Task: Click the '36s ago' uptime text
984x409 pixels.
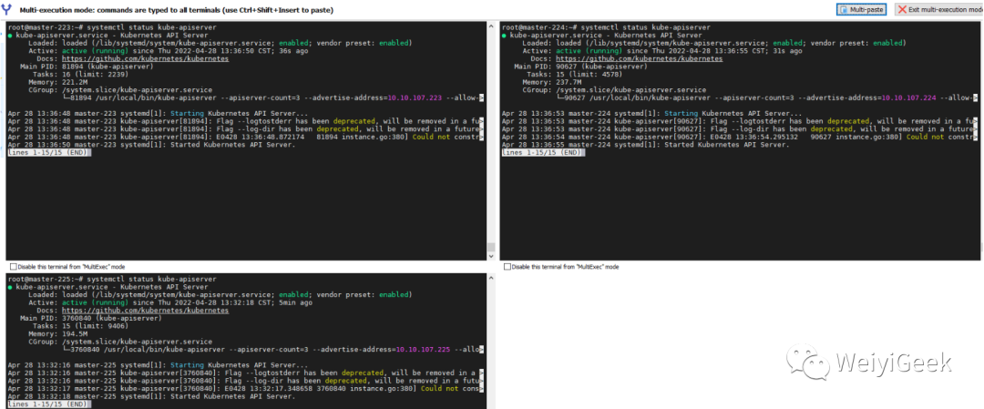Action: (293, 51)
